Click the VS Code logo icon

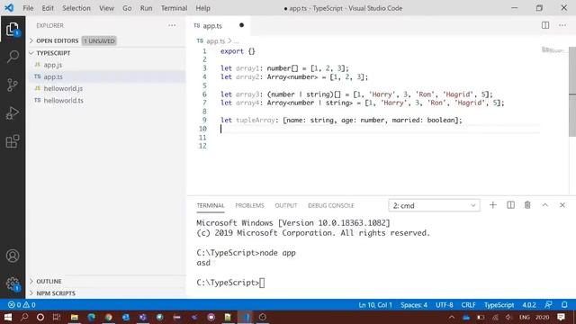coord(9,8)
